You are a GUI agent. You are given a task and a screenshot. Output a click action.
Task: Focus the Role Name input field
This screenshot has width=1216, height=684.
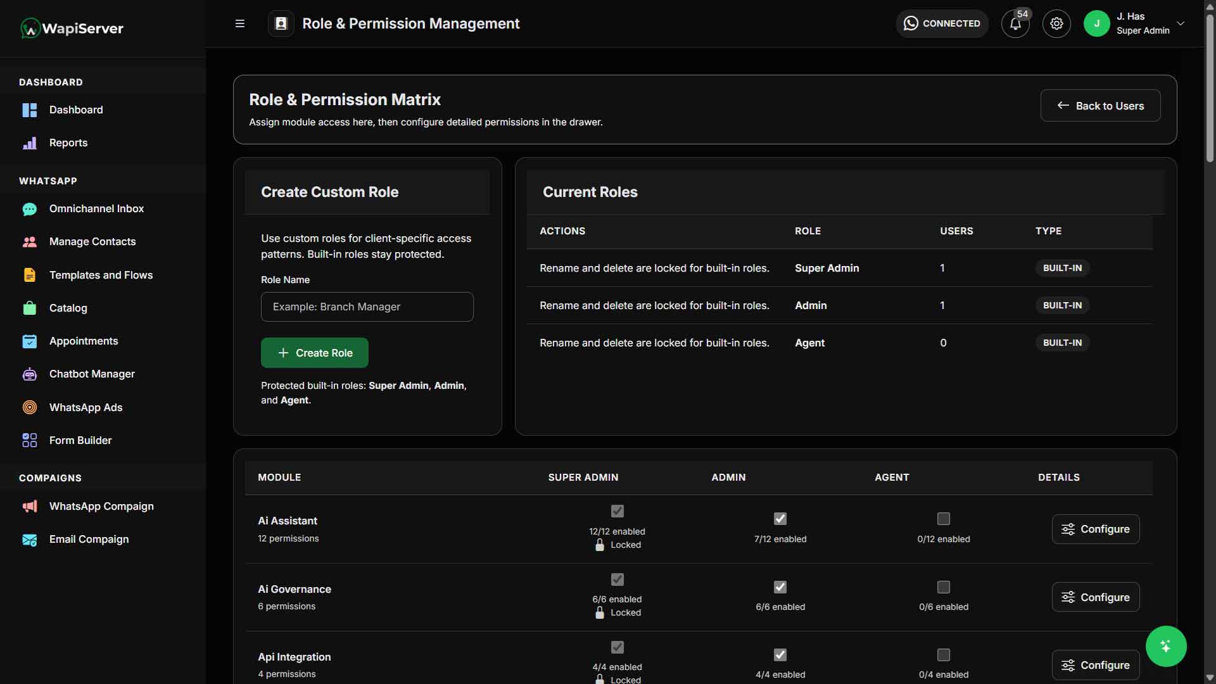pyautogui.click(x=367, y=307)
